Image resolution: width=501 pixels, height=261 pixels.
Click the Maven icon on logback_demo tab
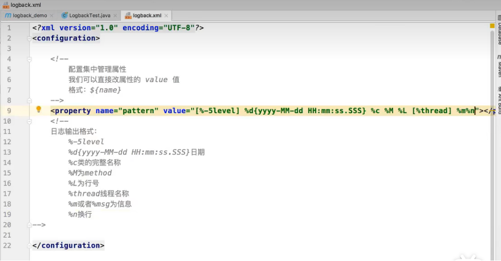(x=8, y=15)
